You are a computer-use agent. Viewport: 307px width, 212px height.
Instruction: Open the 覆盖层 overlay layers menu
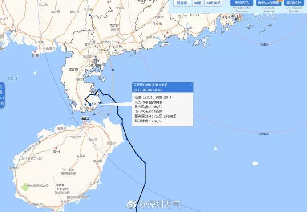[x=182, y=3]
